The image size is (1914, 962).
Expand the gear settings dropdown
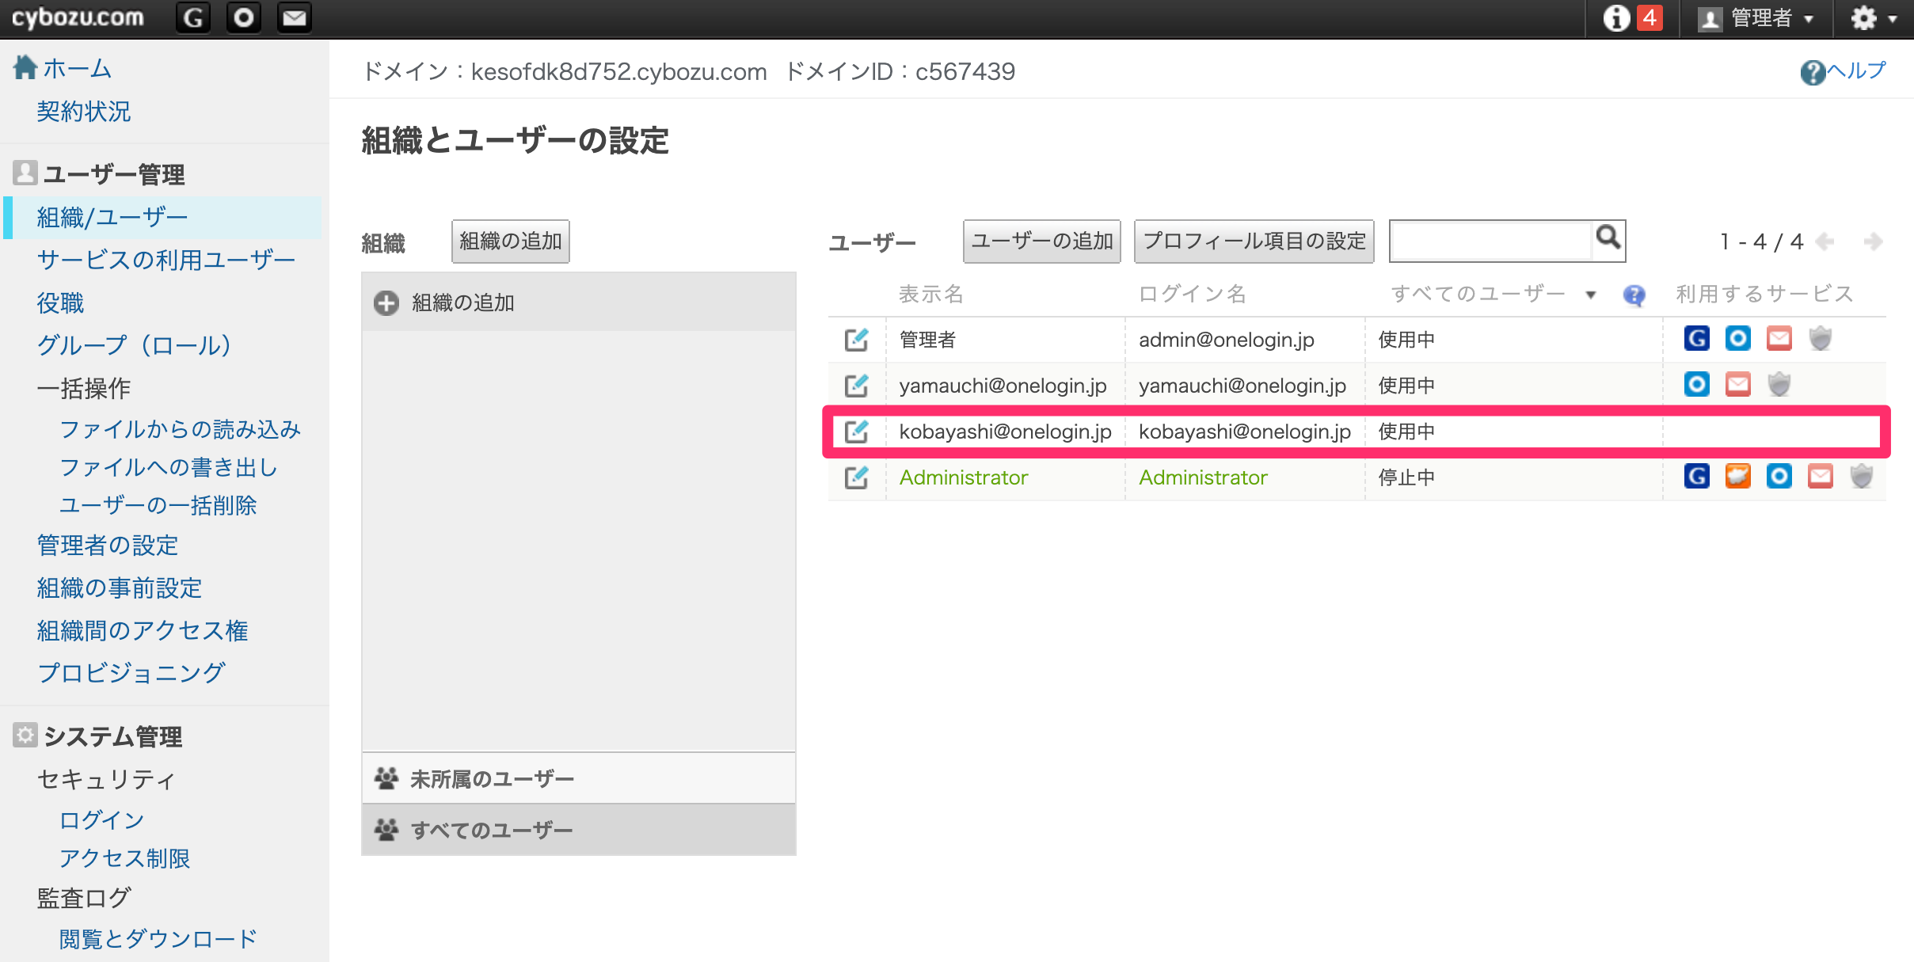point(1874,17)
